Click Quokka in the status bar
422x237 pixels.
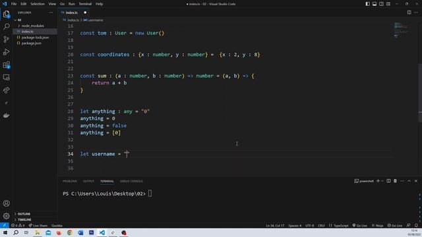pos(57,225)
